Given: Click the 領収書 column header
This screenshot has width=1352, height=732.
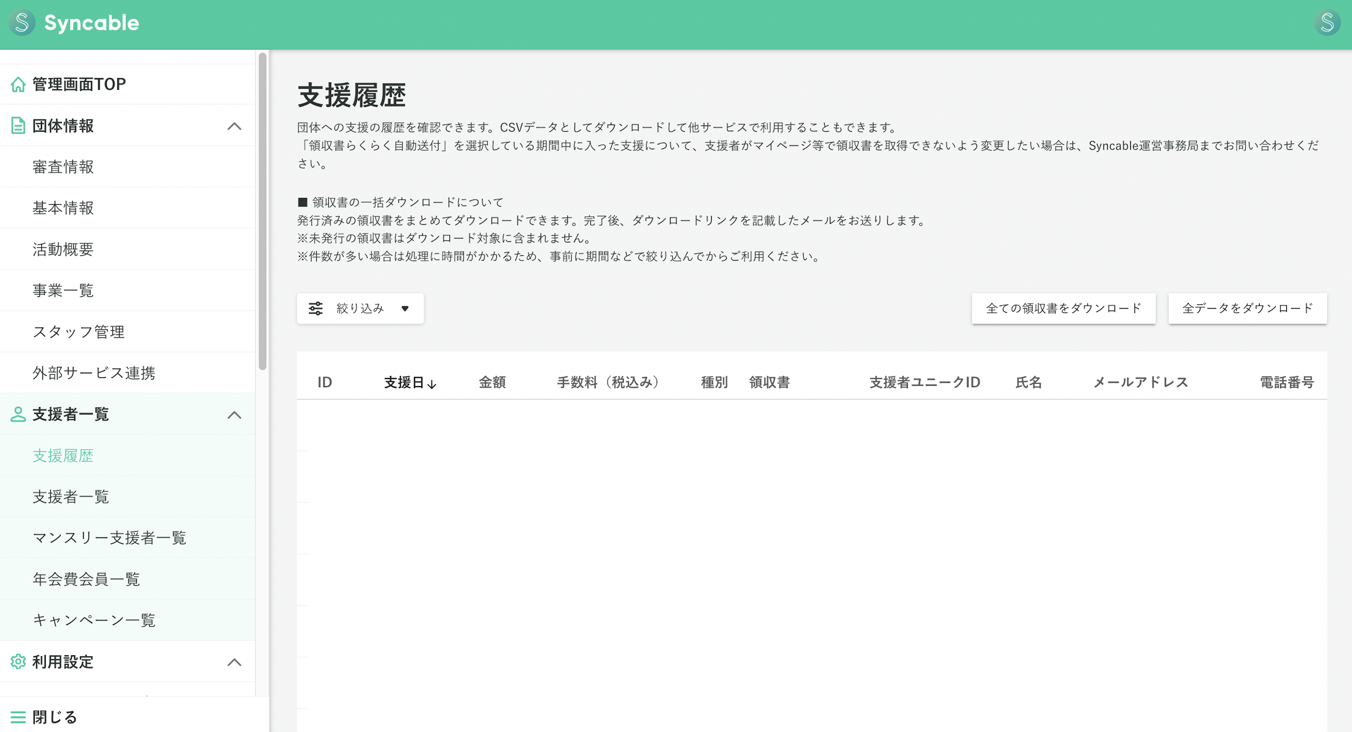Looking at the screenshot, I should [x=770, y=382].
